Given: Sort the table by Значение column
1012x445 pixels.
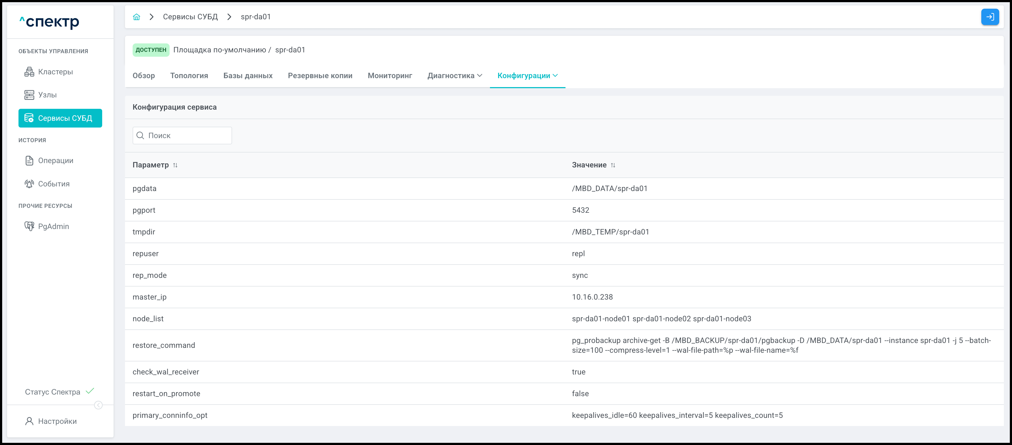Looking at the screenshot, I should click(x=613, y=165).
